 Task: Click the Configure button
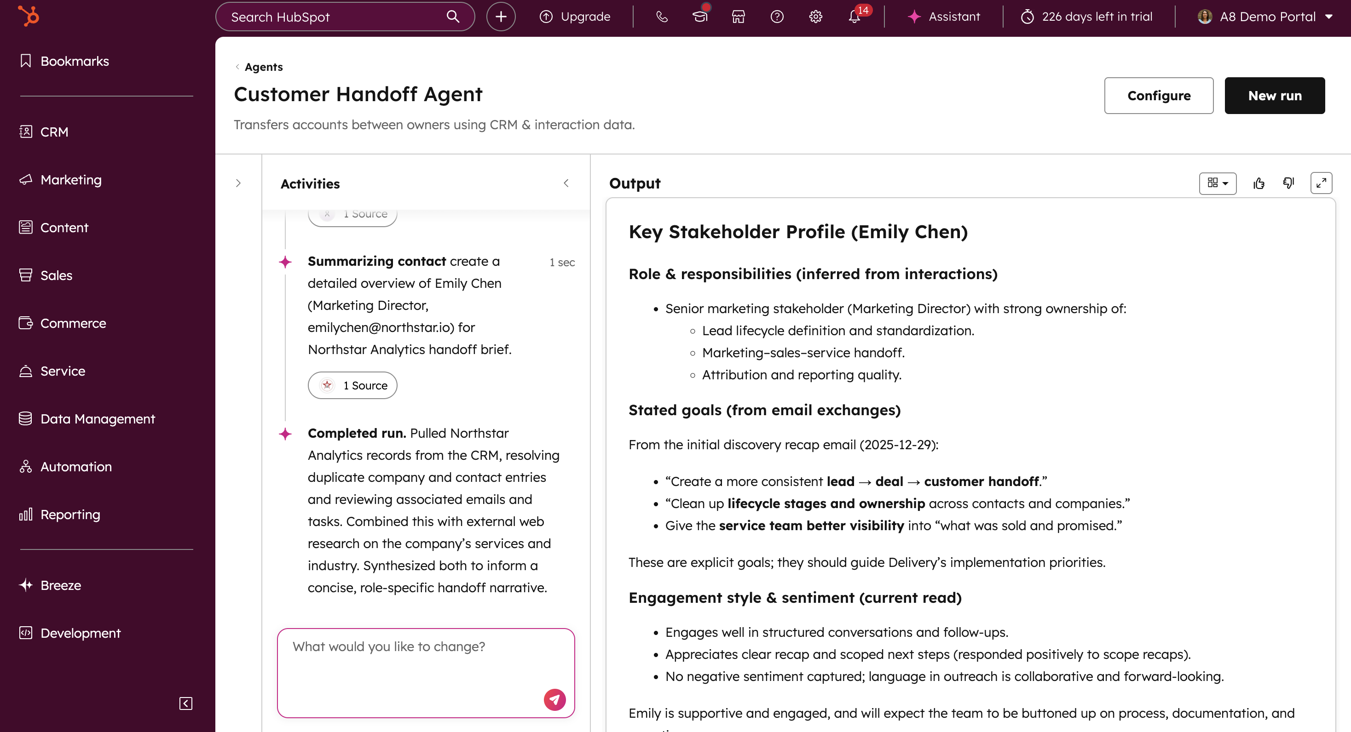pyautogui.click(x=1159, y=95)
